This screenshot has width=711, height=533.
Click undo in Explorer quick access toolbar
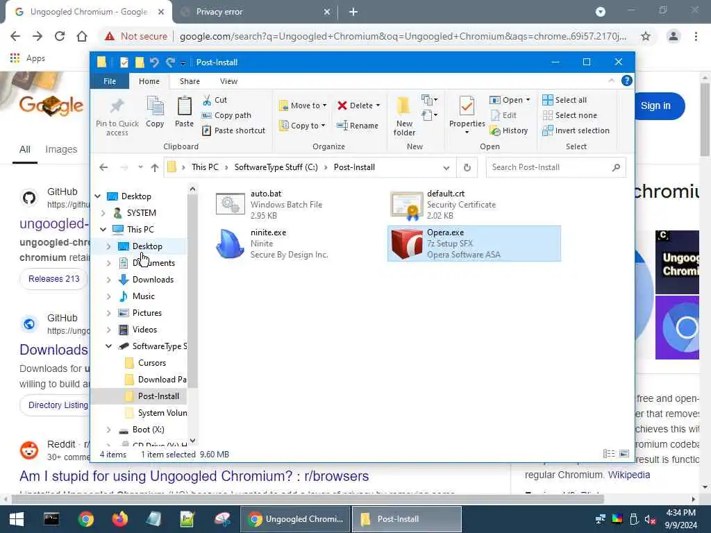pyautogui.click(x=154, y=62)
